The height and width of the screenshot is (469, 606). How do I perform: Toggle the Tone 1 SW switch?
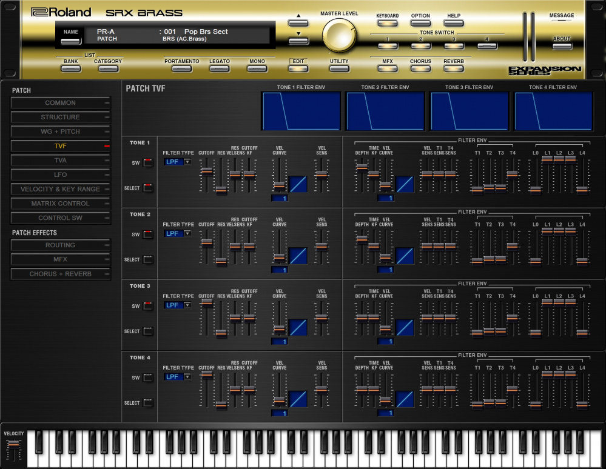point(148,162)
